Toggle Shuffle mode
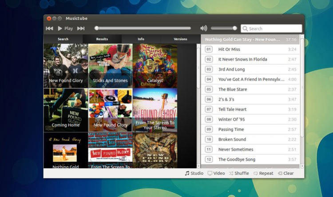This screenshot has height=197, width=333. 239,173
